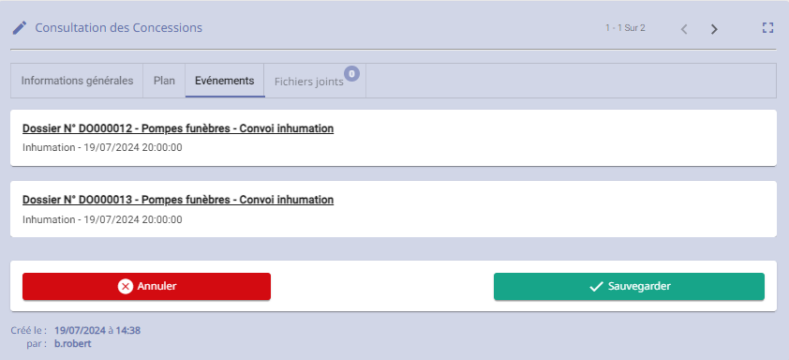Screen dimensions: 789x360
Task: Click the checkmark icon in Sauvegarder
Action: point(596,287)
